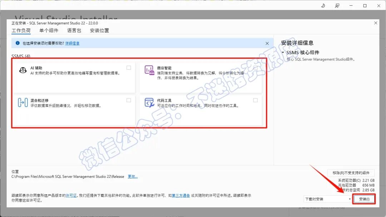Switch to the 单个组件 tab
Viewport: 386px width, 217px height.
49,30
